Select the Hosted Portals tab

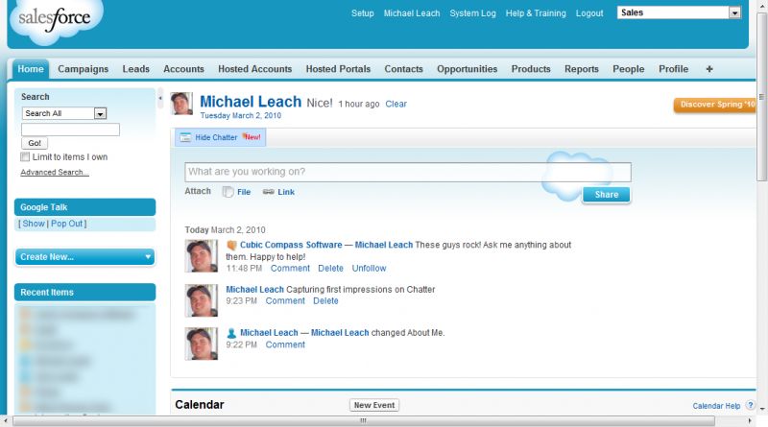point(338,69)
